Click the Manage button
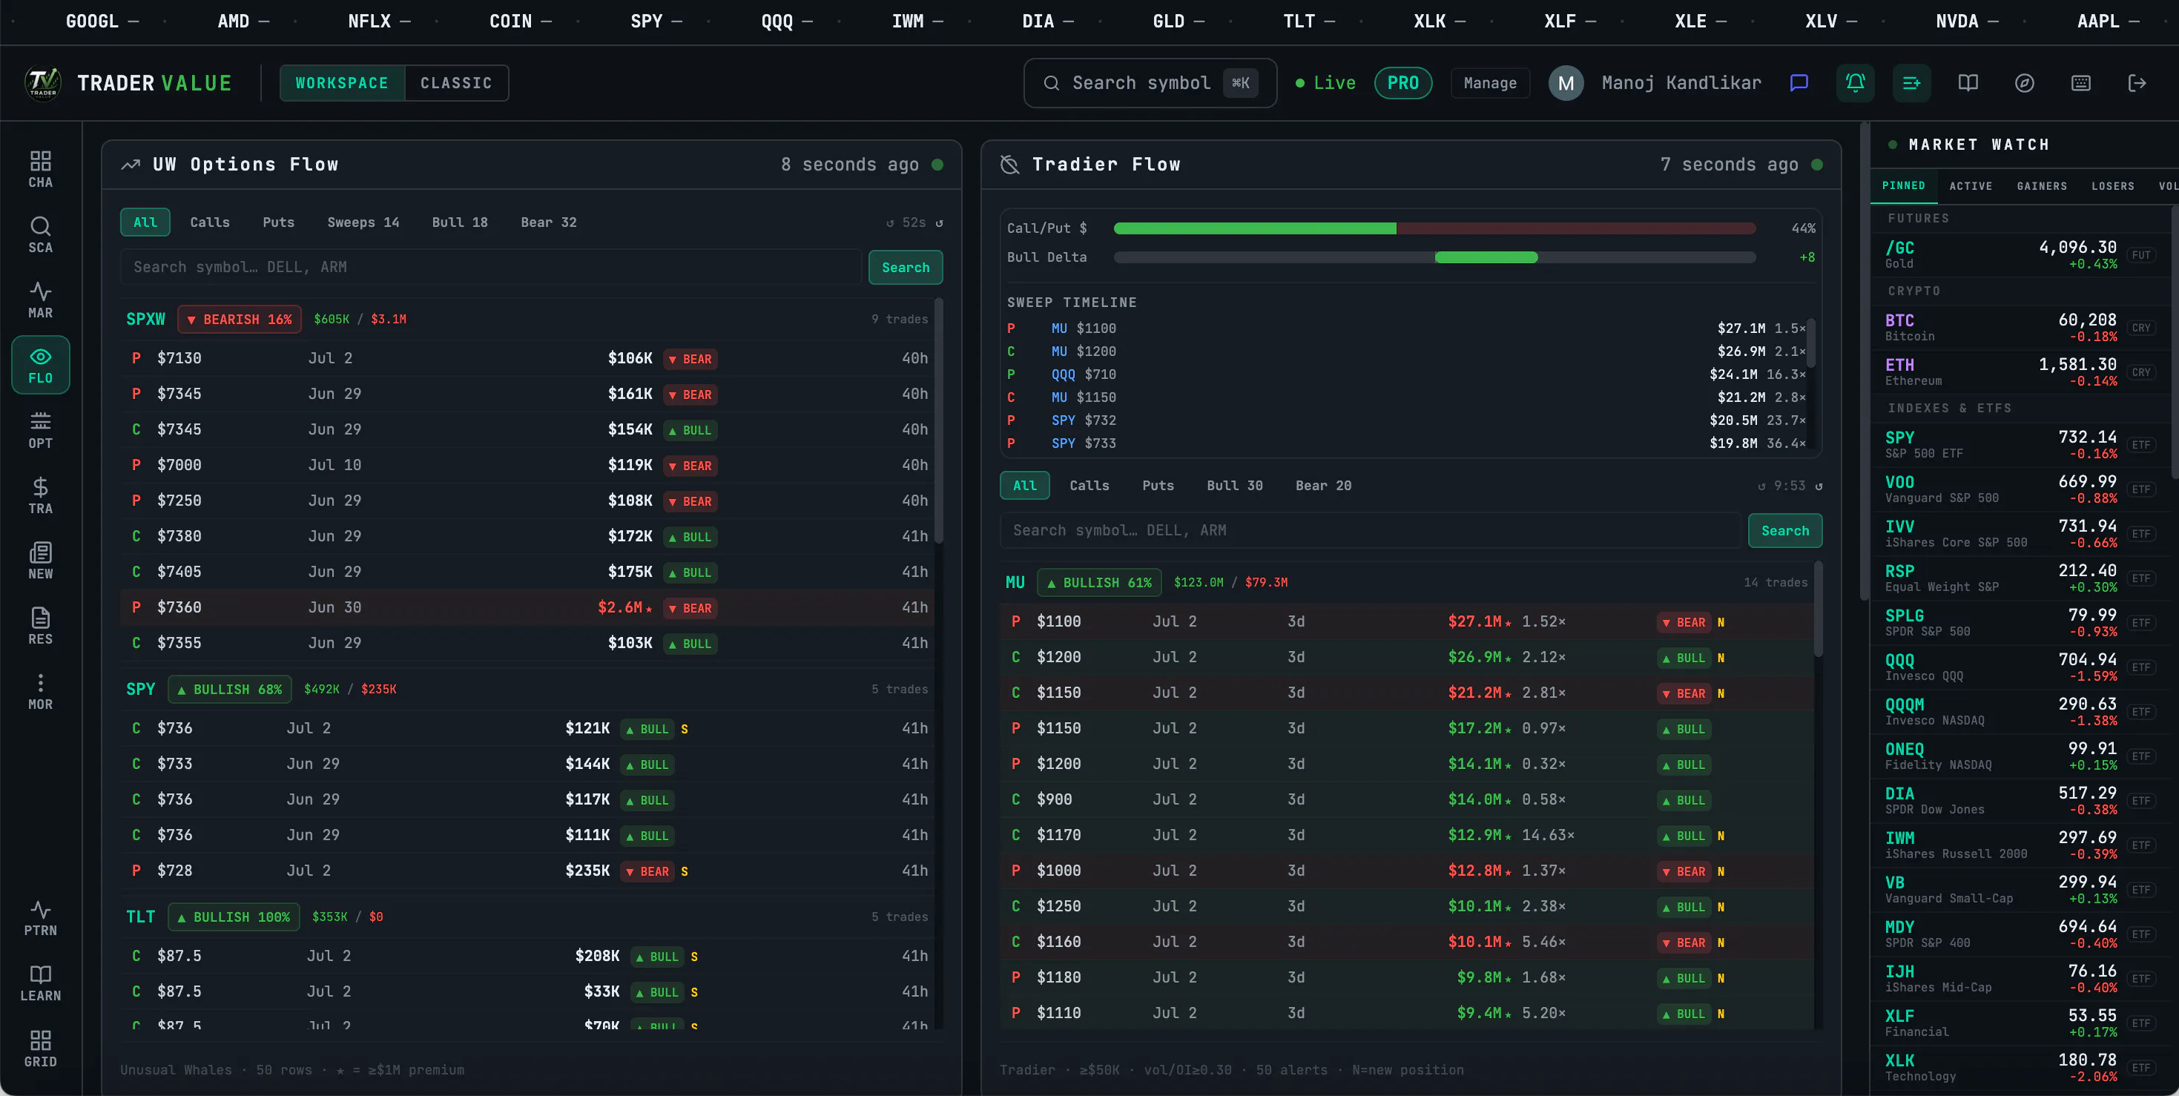 pos(1489,83)
